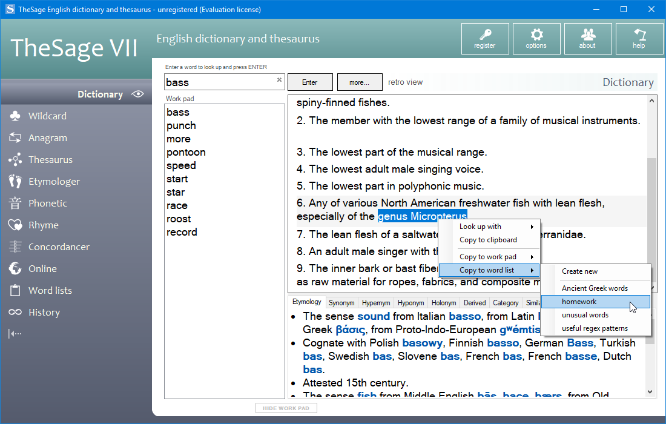Select 'record' in the work pad
The height and width of the screenshot is (424, 666).
click(182, 233)
